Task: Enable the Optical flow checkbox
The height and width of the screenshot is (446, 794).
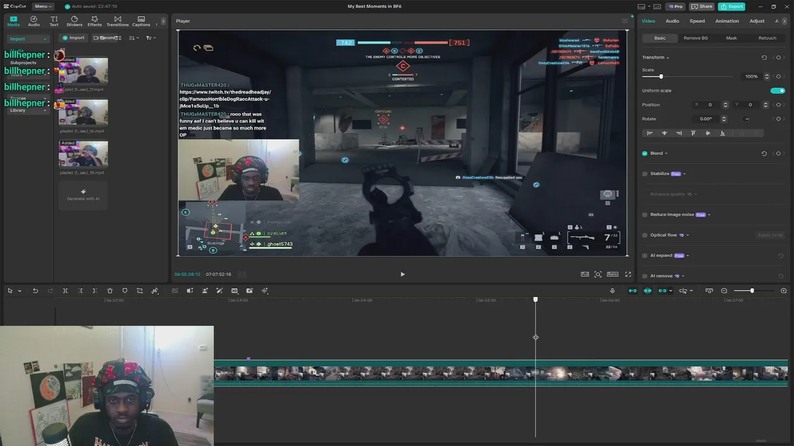Action: tap(645, 235)
